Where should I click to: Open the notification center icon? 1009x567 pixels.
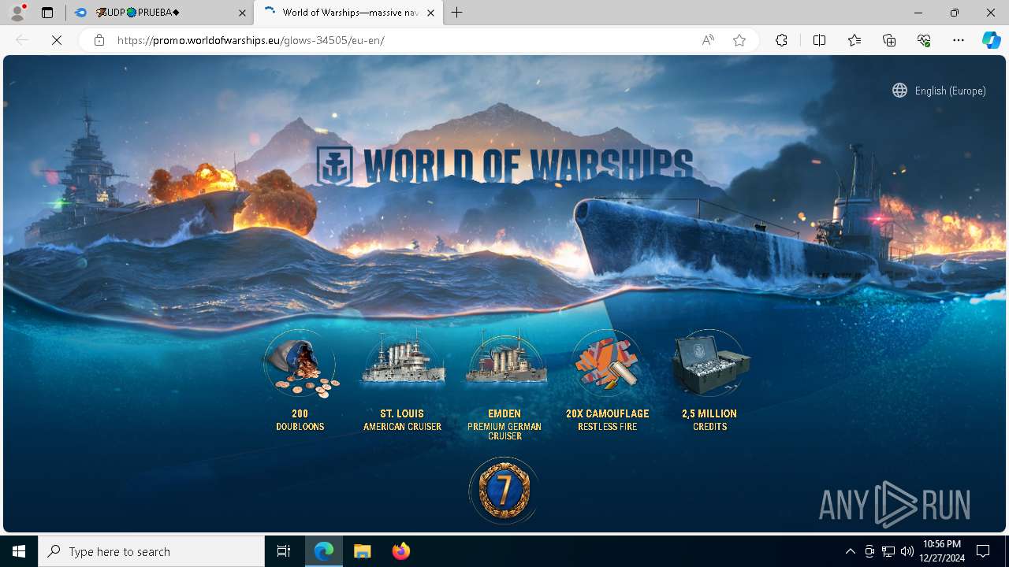[983, 551]
